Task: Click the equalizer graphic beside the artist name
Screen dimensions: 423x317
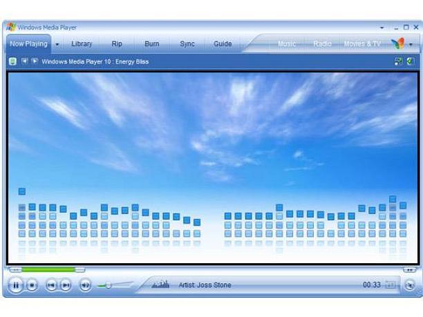Action: coord(160,285)
